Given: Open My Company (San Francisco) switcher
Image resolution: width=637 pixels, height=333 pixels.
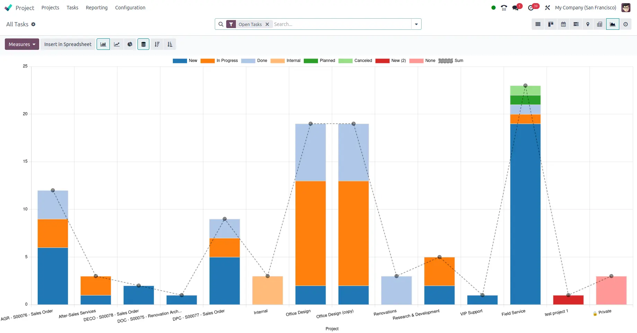Looking at the screenshot, I should [585, 8].
